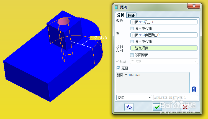The image size is (208, 119).
Task: Uncheck the 更新 checkbox
Action: [x=118, y=68]
